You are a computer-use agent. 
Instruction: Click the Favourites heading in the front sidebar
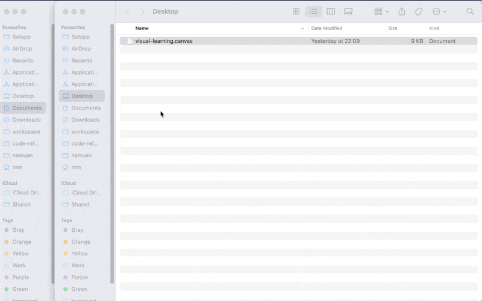point(73,27)
